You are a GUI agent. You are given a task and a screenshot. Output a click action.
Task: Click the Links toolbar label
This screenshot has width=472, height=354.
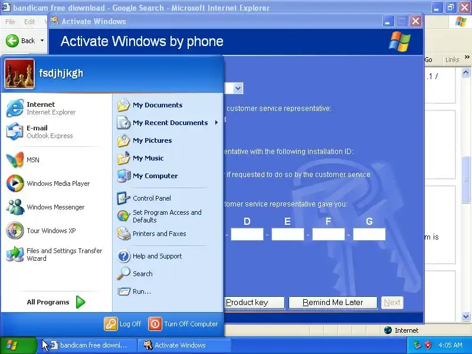(x=452, y=60)
